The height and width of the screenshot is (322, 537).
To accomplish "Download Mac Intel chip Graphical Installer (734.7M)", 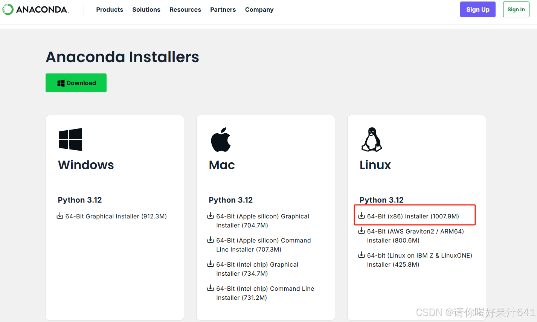I will (257, 269).
